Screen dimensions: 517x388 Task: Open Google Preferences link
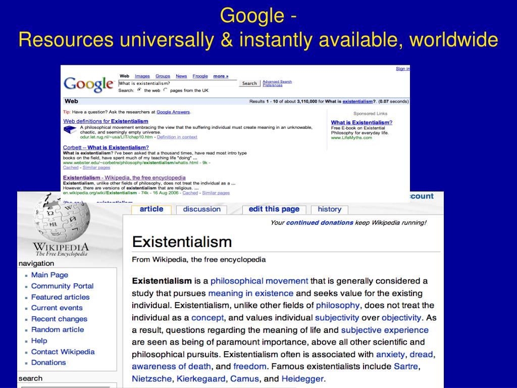pos(272,85)
